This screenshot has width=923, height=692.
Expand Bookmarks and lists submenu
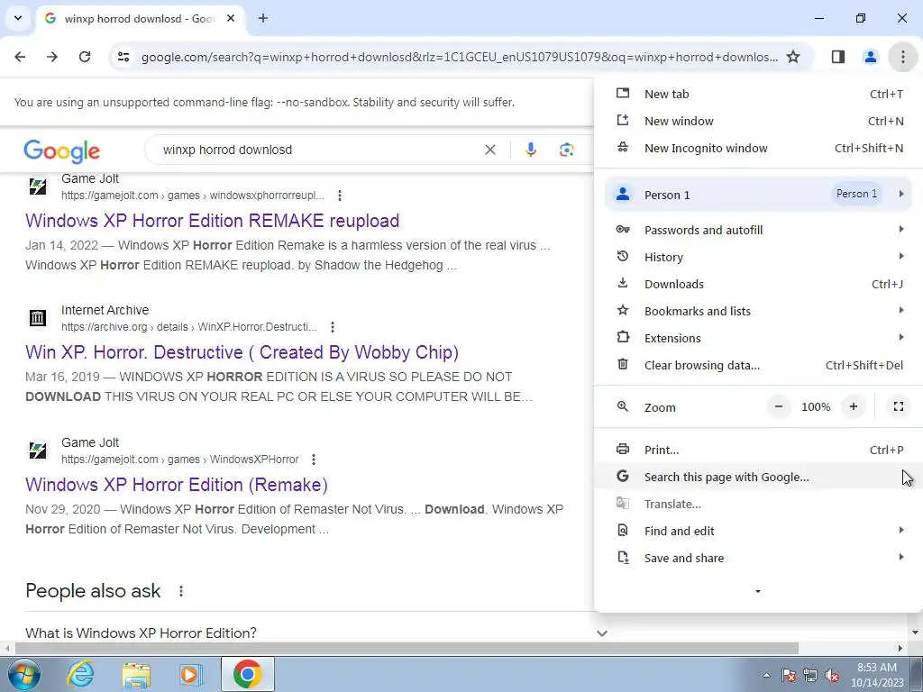coord(758,311)
